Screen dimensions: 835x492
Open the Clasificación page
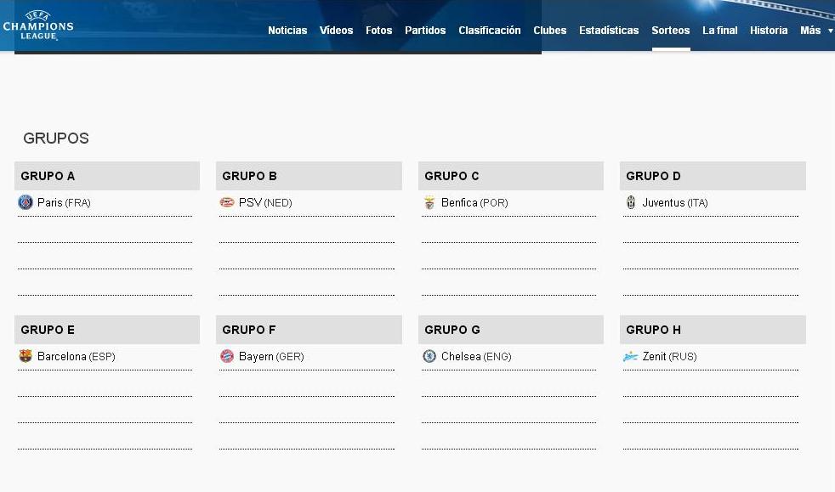[490, 31]
